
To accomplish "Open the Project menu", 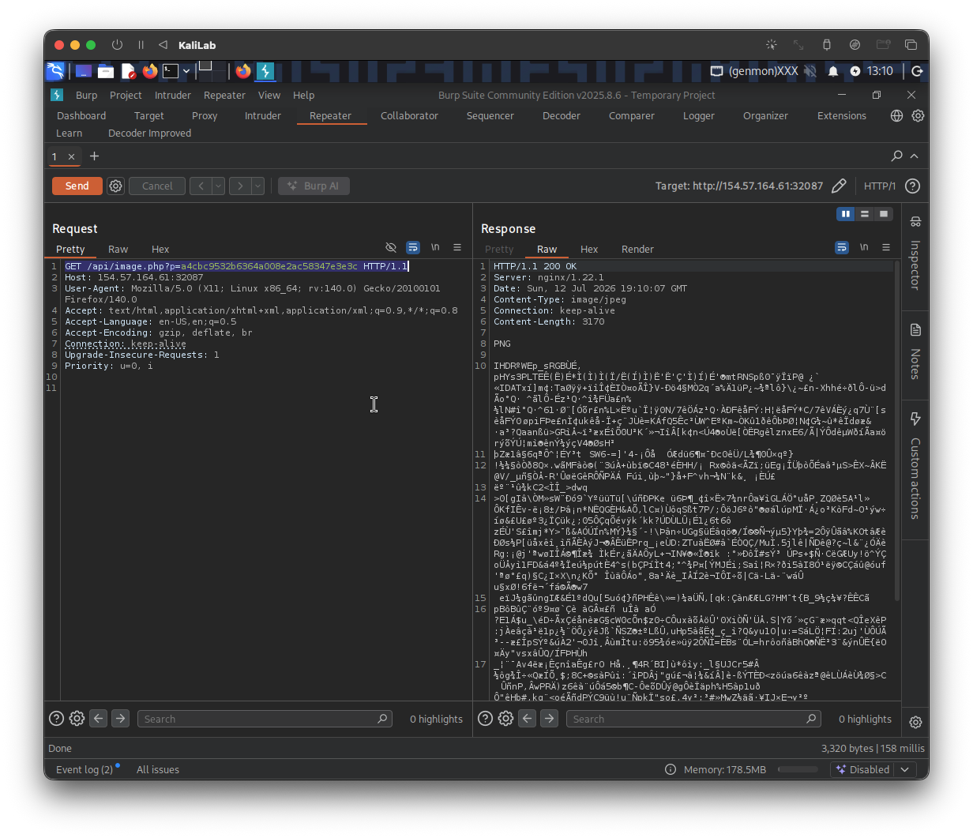I will [126, 96].
